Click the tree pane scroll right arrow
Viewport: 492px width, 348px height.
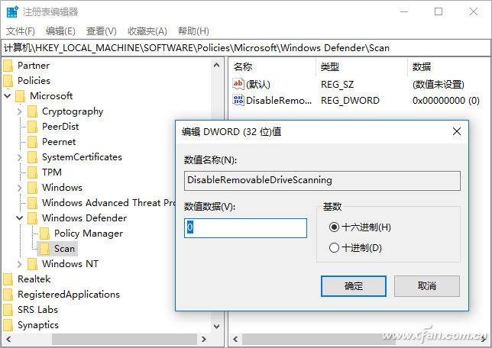204,339
